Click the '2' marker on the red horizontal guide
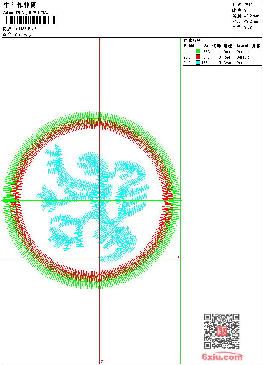The height and width of the screenshot is (365, 263). coord(179,256)
